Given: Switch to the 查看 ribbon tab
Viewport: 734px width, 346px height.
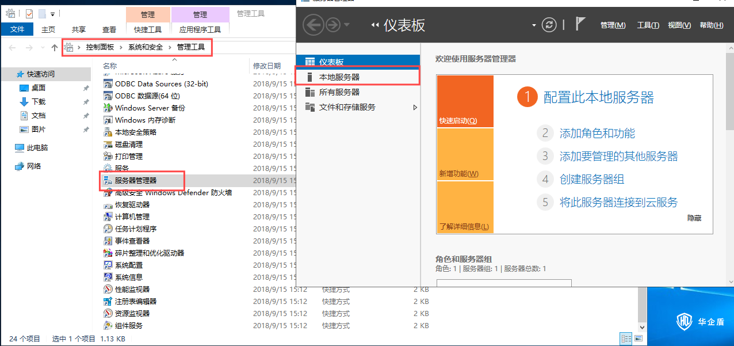Looking at the screenshot, I should pos(109,29).
